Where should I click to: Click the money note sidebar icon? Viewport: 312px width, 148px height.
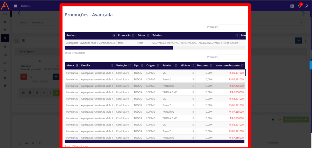(5, 14)
